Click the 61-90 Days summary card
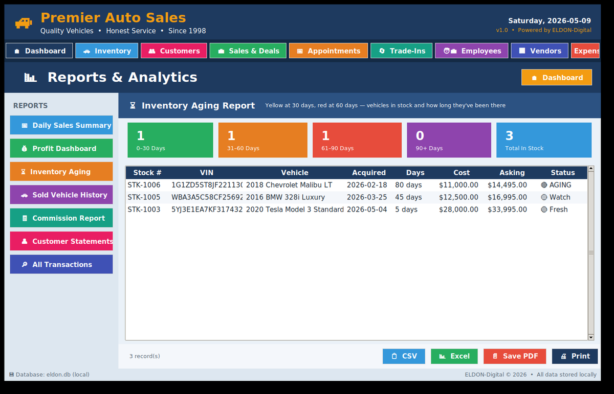Viewport: 614px width, 394px height. [x=357, y=140]
